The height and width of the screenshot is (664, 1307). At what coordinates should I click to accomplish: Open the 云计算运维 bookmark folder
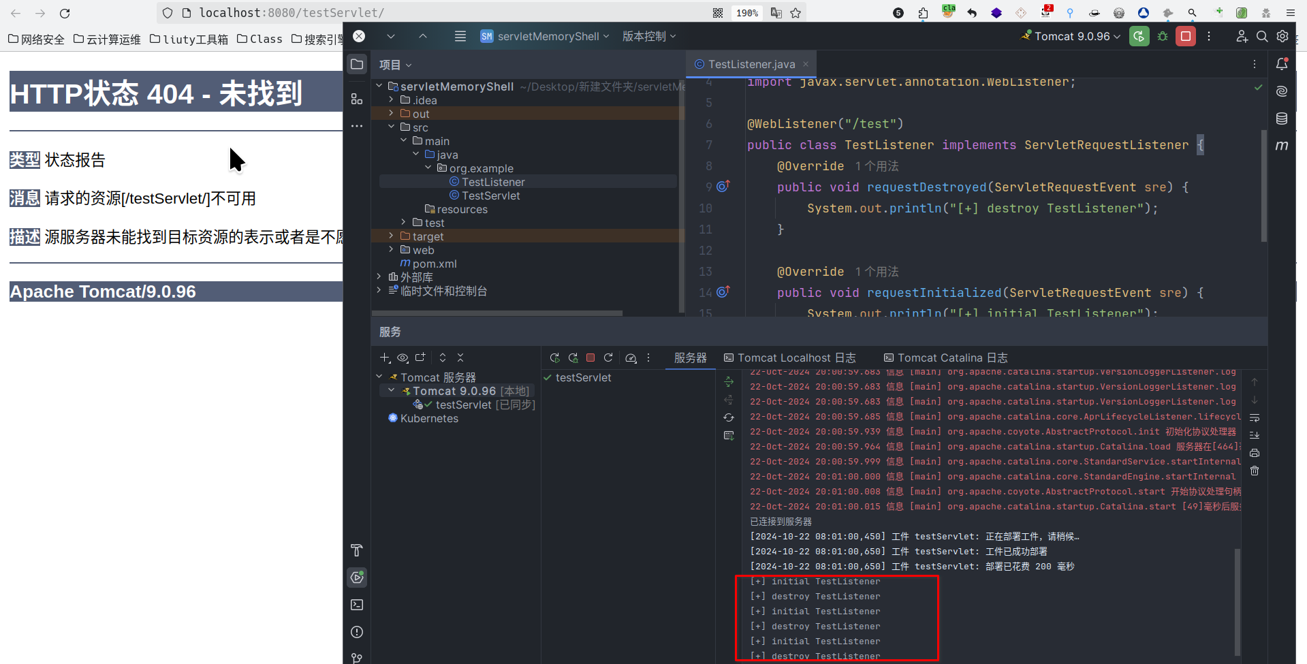coord(108,39)
